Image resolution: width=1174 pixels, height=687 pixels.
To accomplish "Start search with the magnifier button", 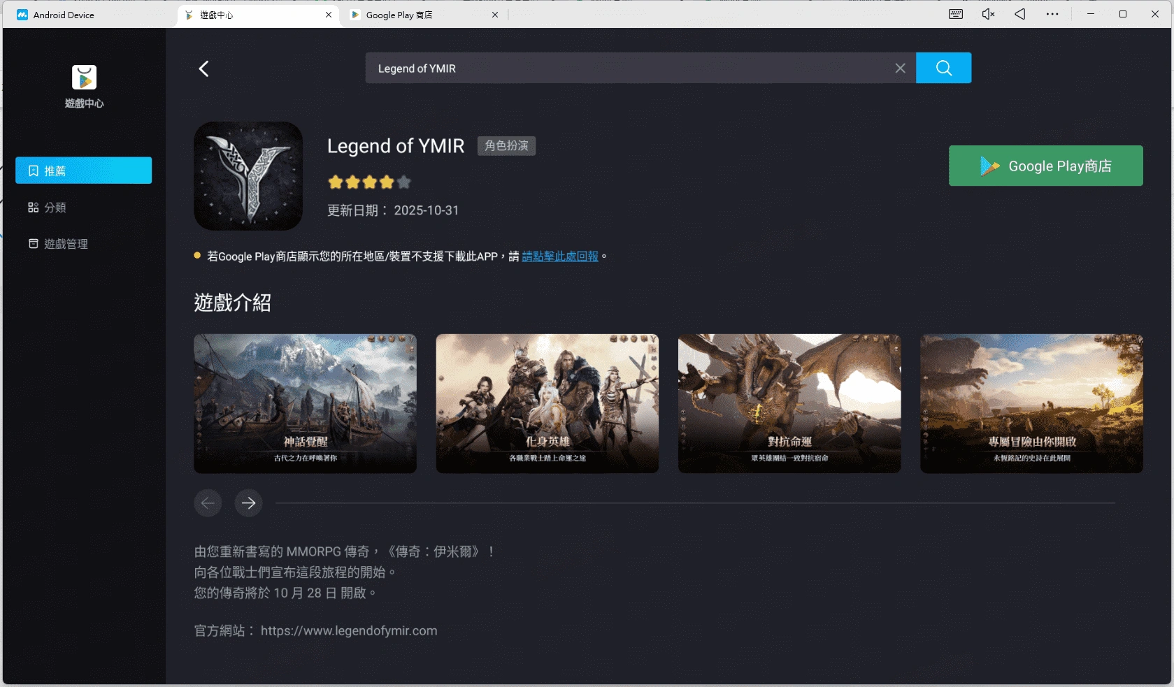I will (943, 68).
